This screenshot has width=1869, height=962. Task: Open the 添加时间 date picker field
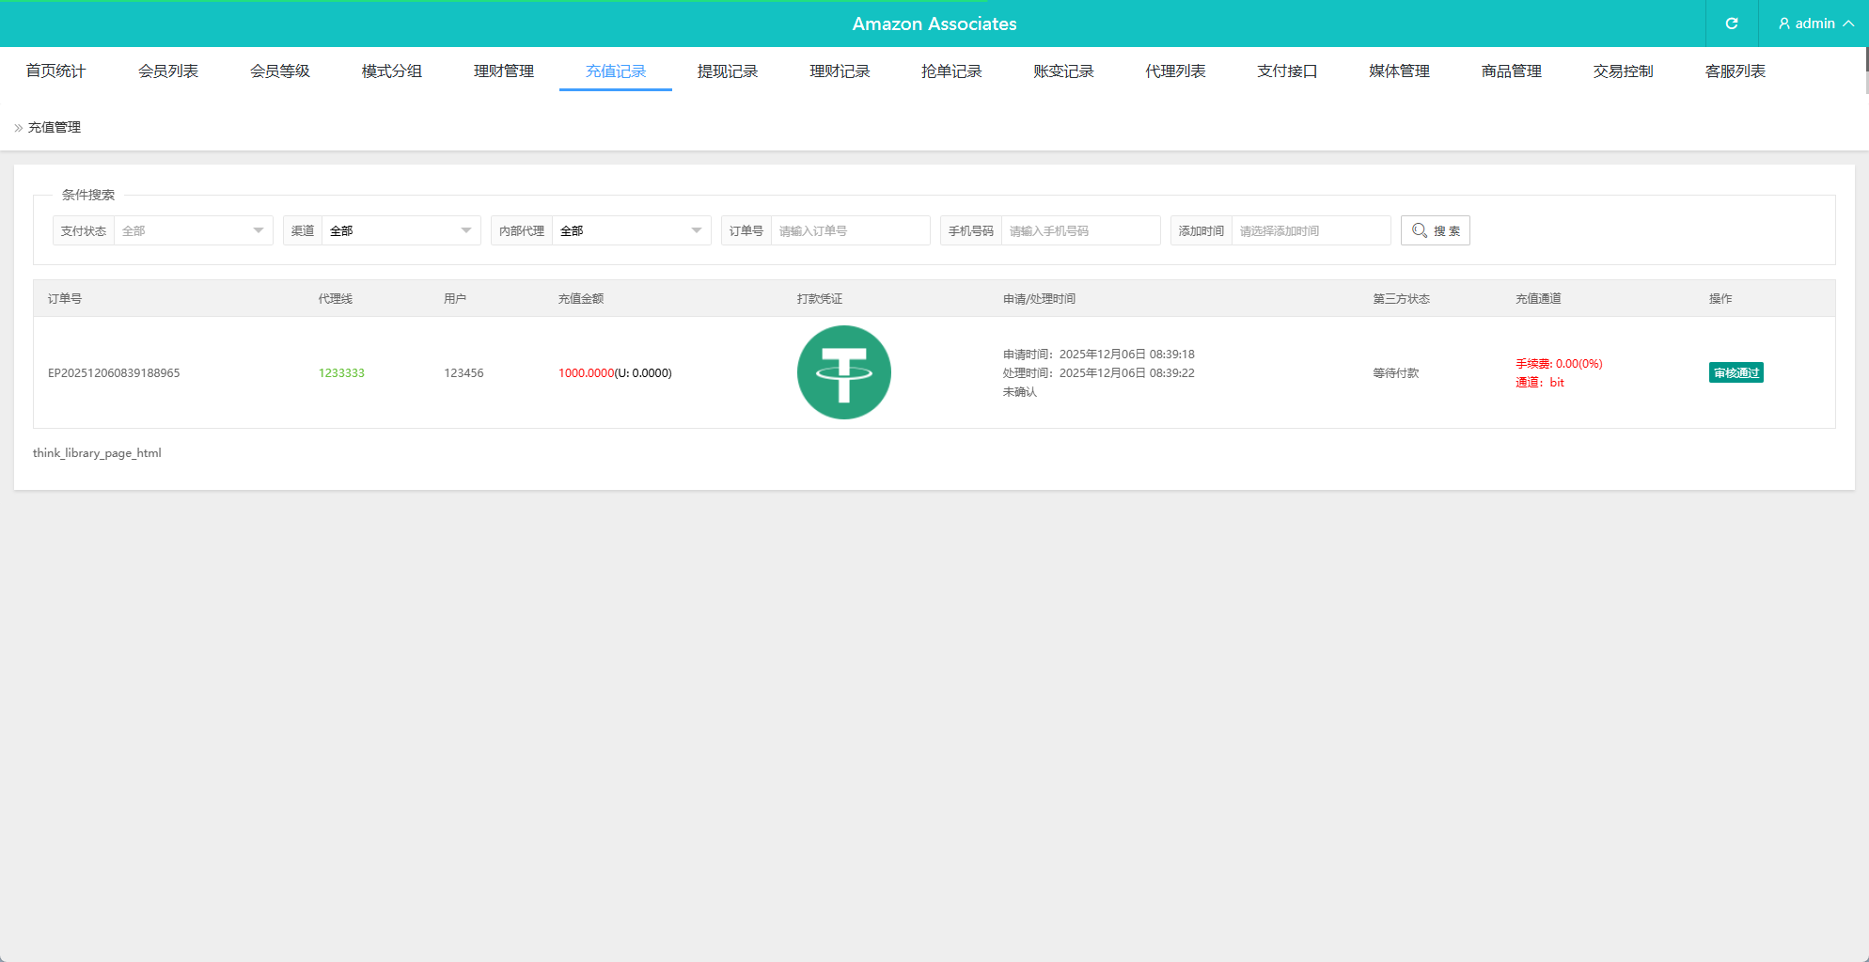[1310, 230]
